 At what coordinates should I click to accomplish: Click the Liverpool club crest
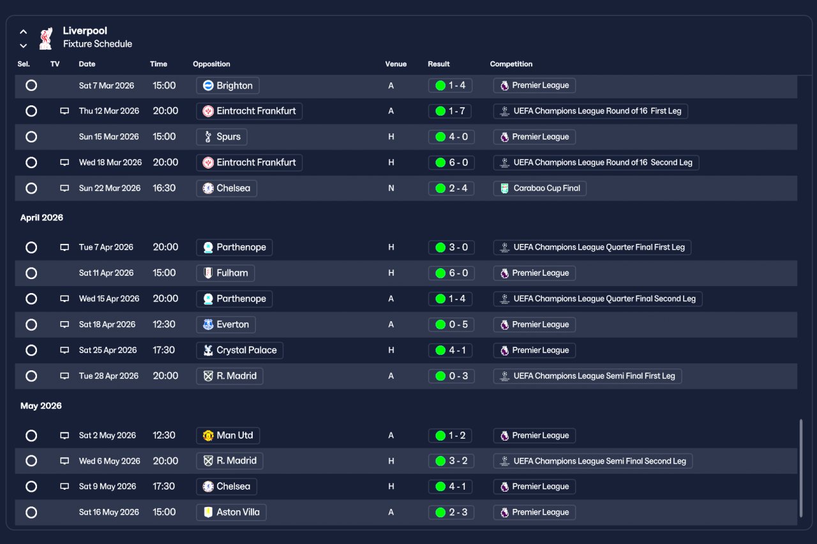pyautogui.click(x=45, y=38)
